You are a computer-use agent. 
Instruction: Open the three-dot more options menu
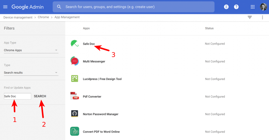[x=262, y=17]
